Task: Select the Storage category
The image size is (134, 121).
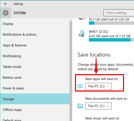Action: click(35, 99)
